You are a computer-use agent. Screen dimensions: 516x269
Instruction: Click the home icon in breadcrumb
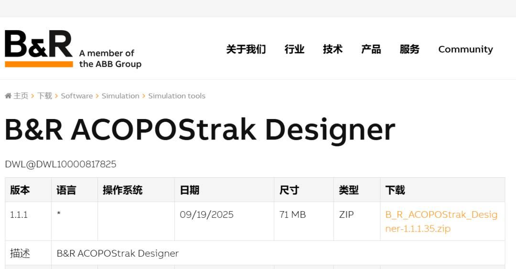tap(8, 96)
